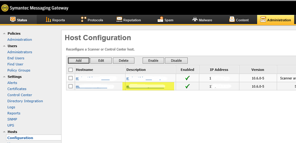This screenshot has height=143, width=296.
Task: Collapse the Users sidebar section
Action: tap(4, 46)
